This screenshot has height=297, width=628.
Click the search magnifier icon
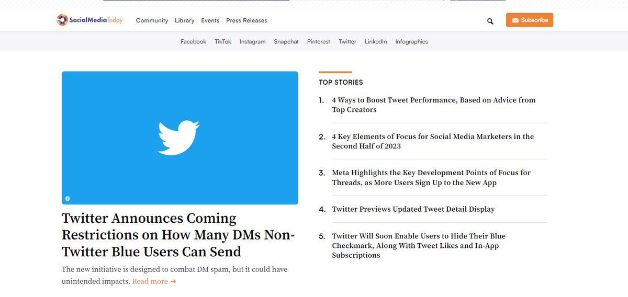click(490, 21)
